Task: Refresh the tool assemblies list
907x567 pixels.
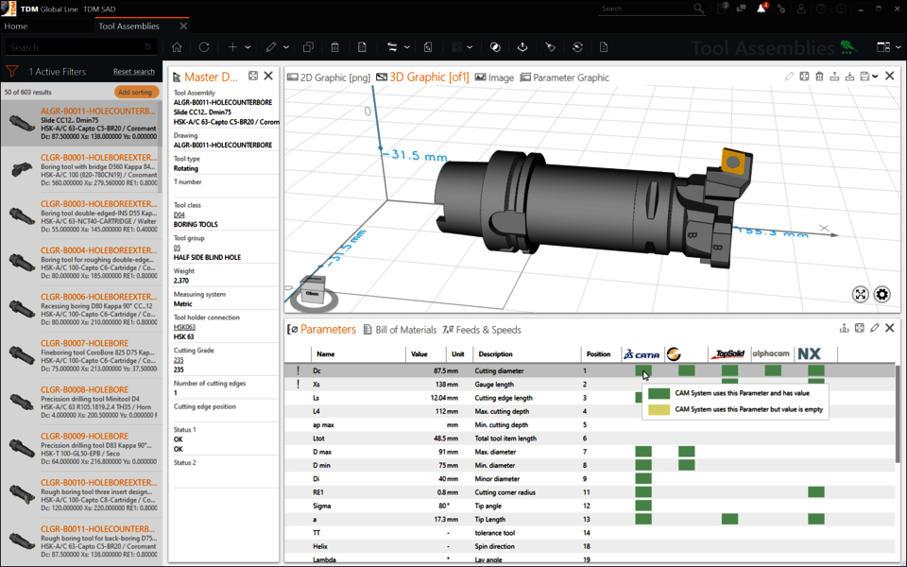Action: click(x=204, y=47)
